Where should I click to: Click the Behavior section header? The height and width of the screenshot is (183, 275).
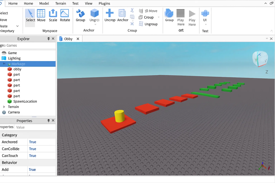point(28,163)
